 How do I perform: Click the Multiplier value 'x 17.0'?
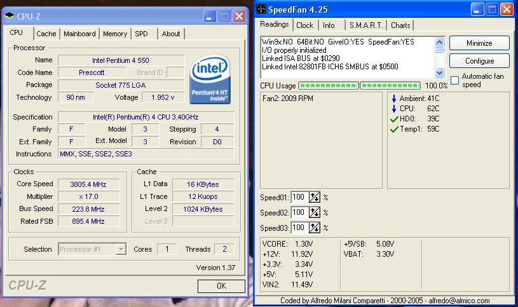click(x=88, y=196)
